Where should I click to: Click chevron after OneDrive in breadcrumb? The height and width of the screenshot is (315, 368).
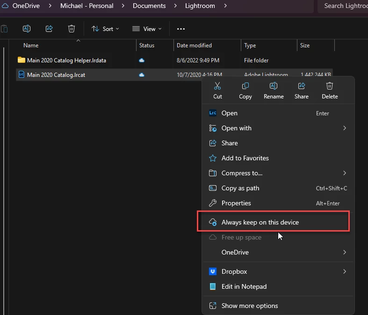tap(50, 6)
